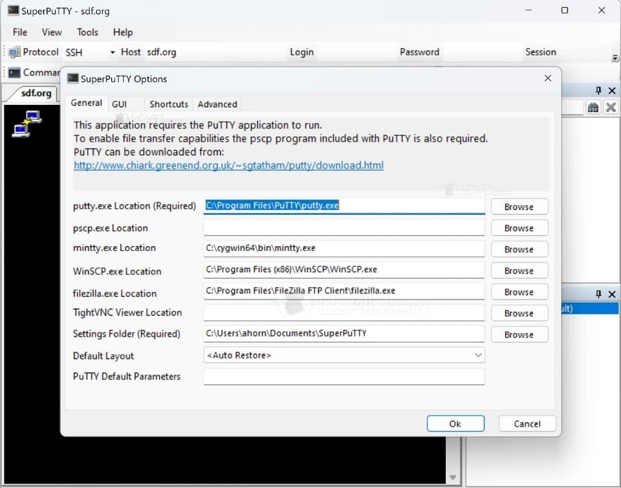Click the Commands terminal icon in the toolbar
The height and width of the screenshot is (488, 621).
[15, 72]
